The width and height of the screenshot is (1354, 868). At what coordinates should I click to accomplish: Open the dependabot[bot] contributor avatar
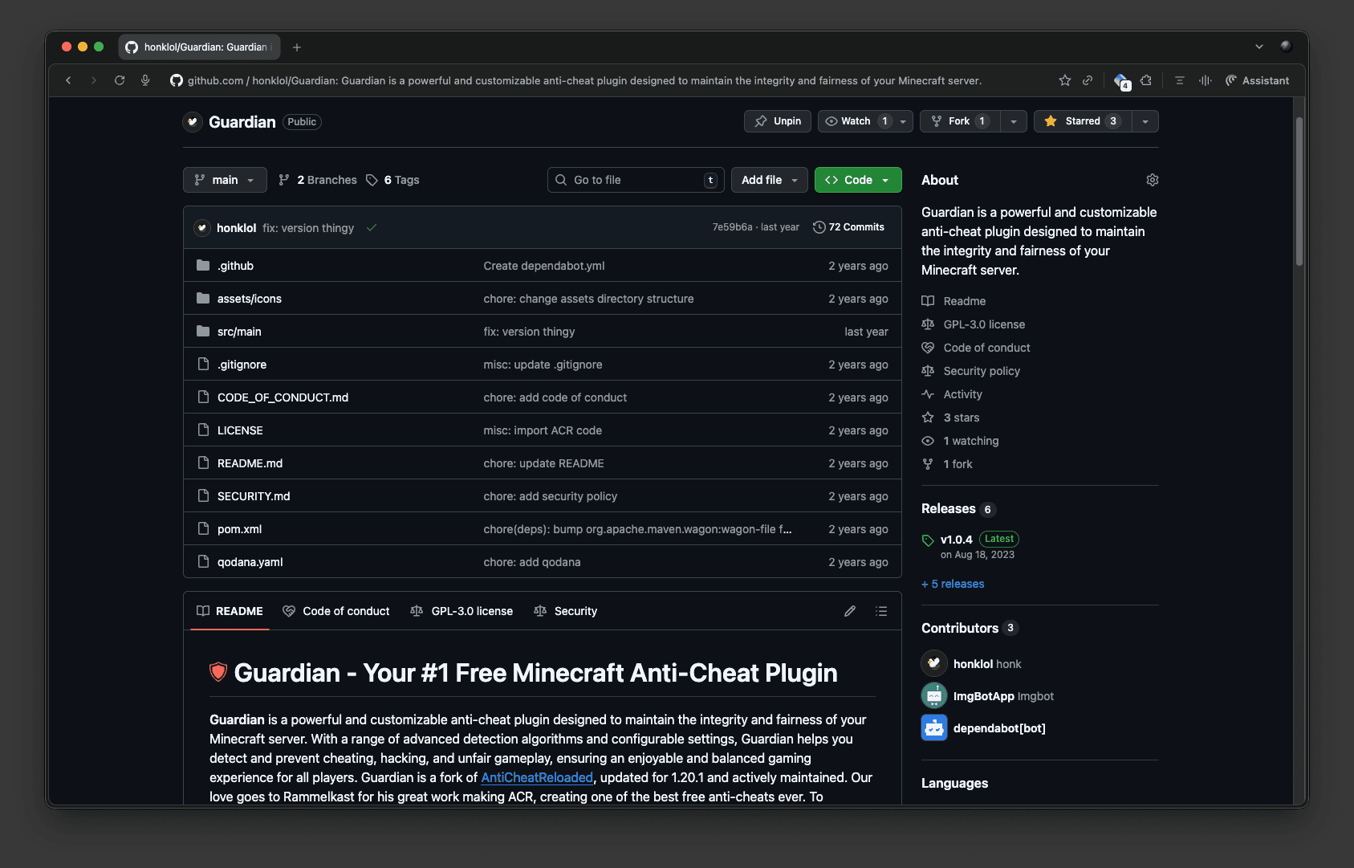coord(934,728)
